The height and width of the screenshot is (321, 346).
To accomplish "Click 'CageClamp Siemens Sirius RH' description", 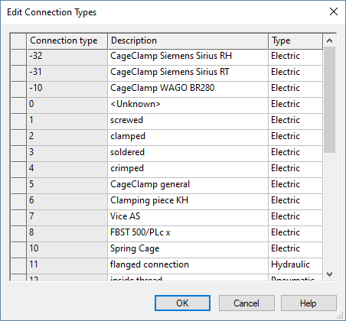I will (x=188, y=57).
